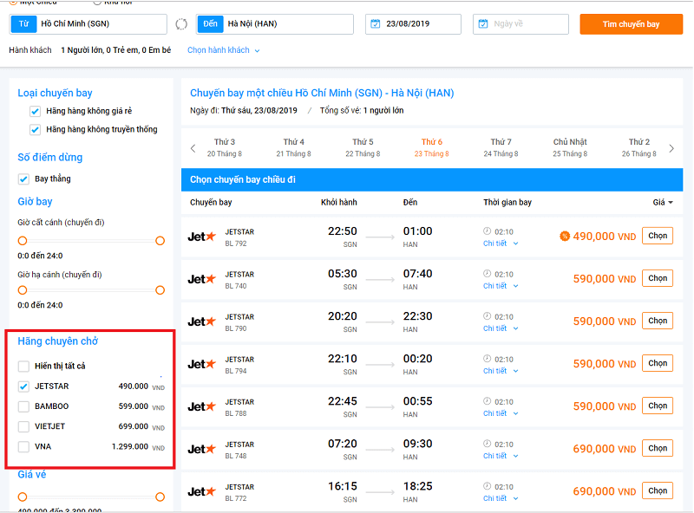Select date tab Thứ 5 22 Tháng 8
Image resolution: width=694 pixels, height=513 pixels.
(x=363, y=147)
